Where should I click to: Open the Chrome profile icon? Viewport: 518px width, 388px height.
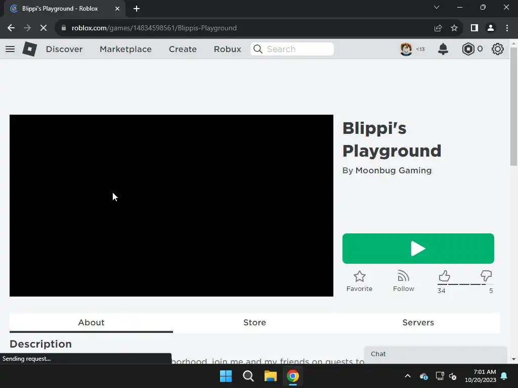491,28
